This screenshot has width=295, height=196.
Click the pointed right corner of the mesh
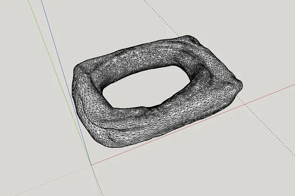click(x=240, y=85)
